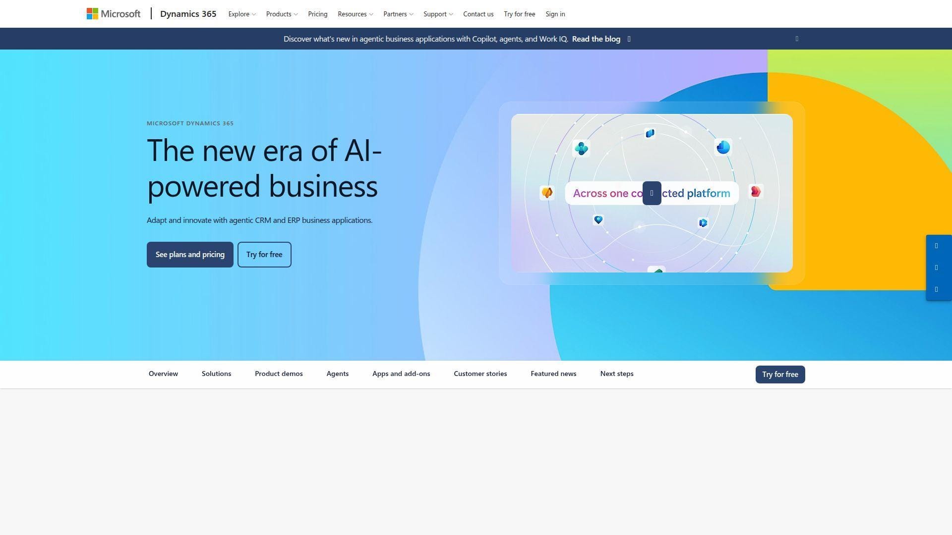Image resolution: width=952 pixels, height=535 pixels.
Task: Jump to Featured news section
Action: pos(553,374)
